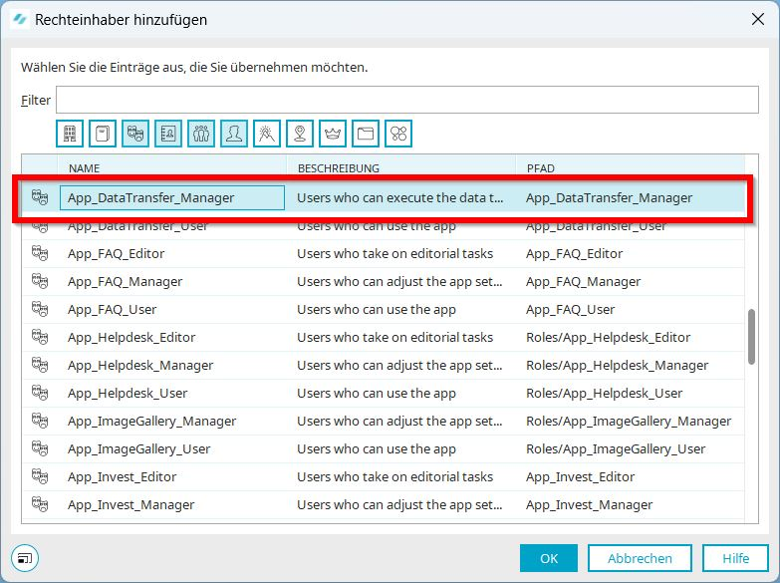The width and height of the screenshot is (780, 583).
Task: Toggle the map pin (location) filter
Action: pyautogui.click(x=300, y=134)
